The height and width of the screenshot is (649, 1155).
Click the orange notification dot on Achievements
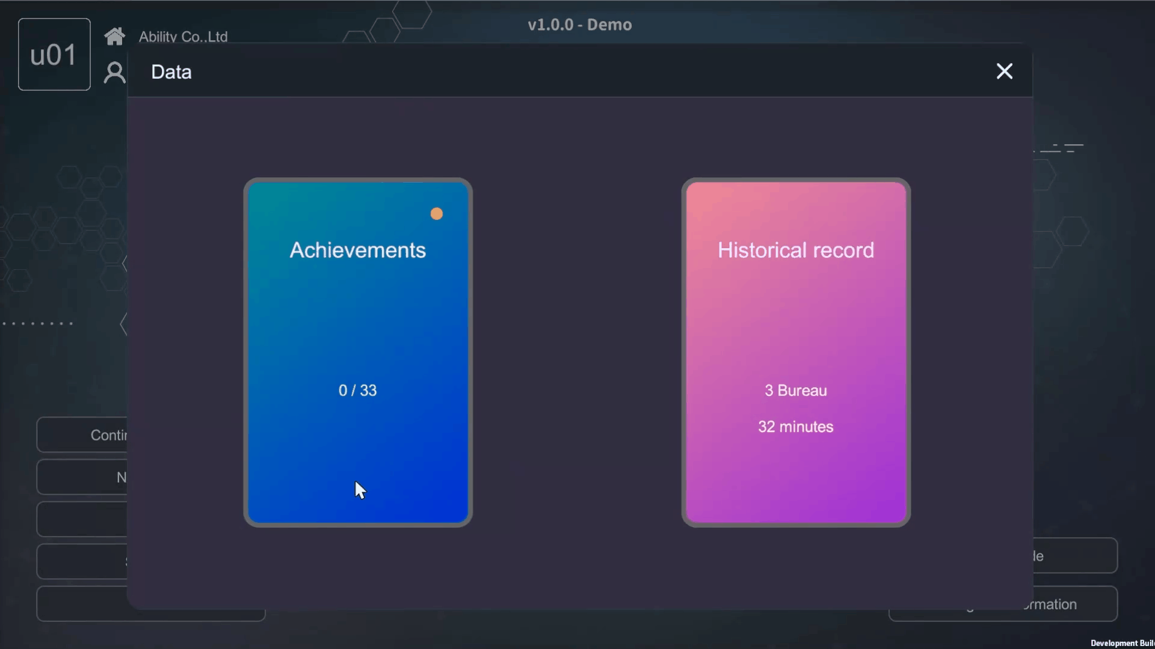437,214
